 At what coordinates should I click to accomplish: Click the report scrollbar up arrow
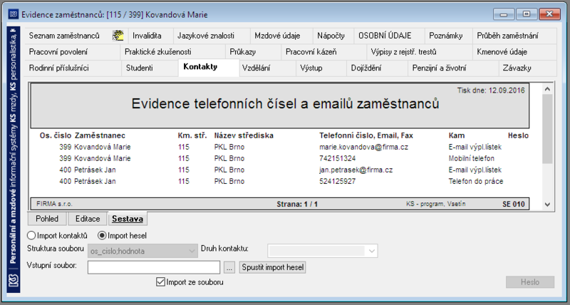(x=548, y=88)
